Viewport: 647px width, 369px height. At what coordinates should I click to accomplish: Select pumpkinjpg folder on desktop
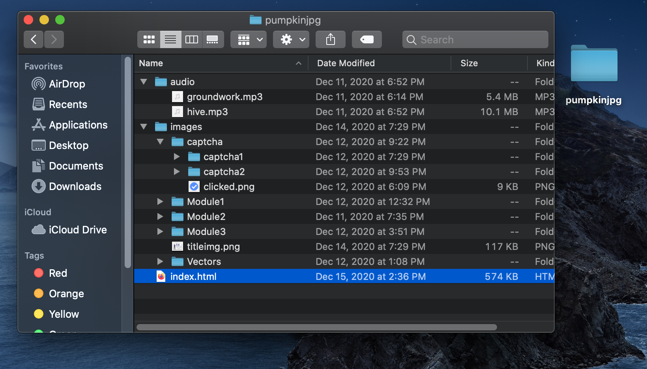594,75
